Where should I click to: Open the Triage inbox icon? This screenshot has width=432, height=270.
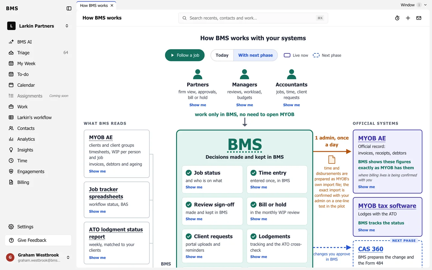[x=11, y=53]
